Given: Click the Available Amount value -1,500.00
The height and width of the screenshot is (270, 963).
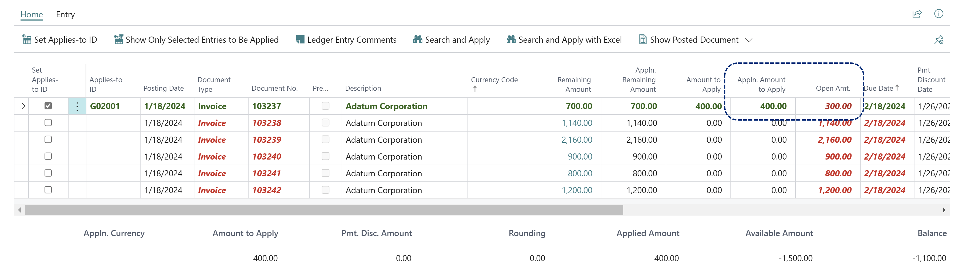Looking at the screenshot, I should [796, 258].
